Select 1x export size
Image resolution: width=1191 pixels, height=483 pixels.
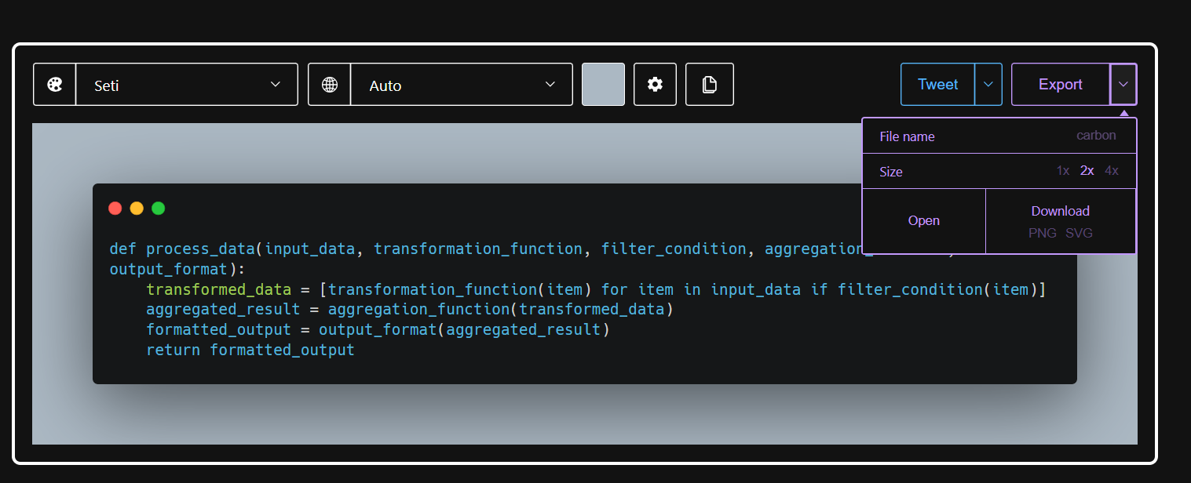pyautogui.click(x=1063, y=170)
